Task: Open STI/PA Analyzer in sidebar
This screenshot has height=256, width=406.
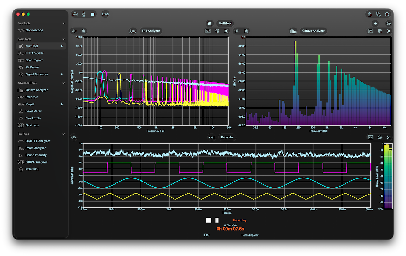Action: point(41,162)
